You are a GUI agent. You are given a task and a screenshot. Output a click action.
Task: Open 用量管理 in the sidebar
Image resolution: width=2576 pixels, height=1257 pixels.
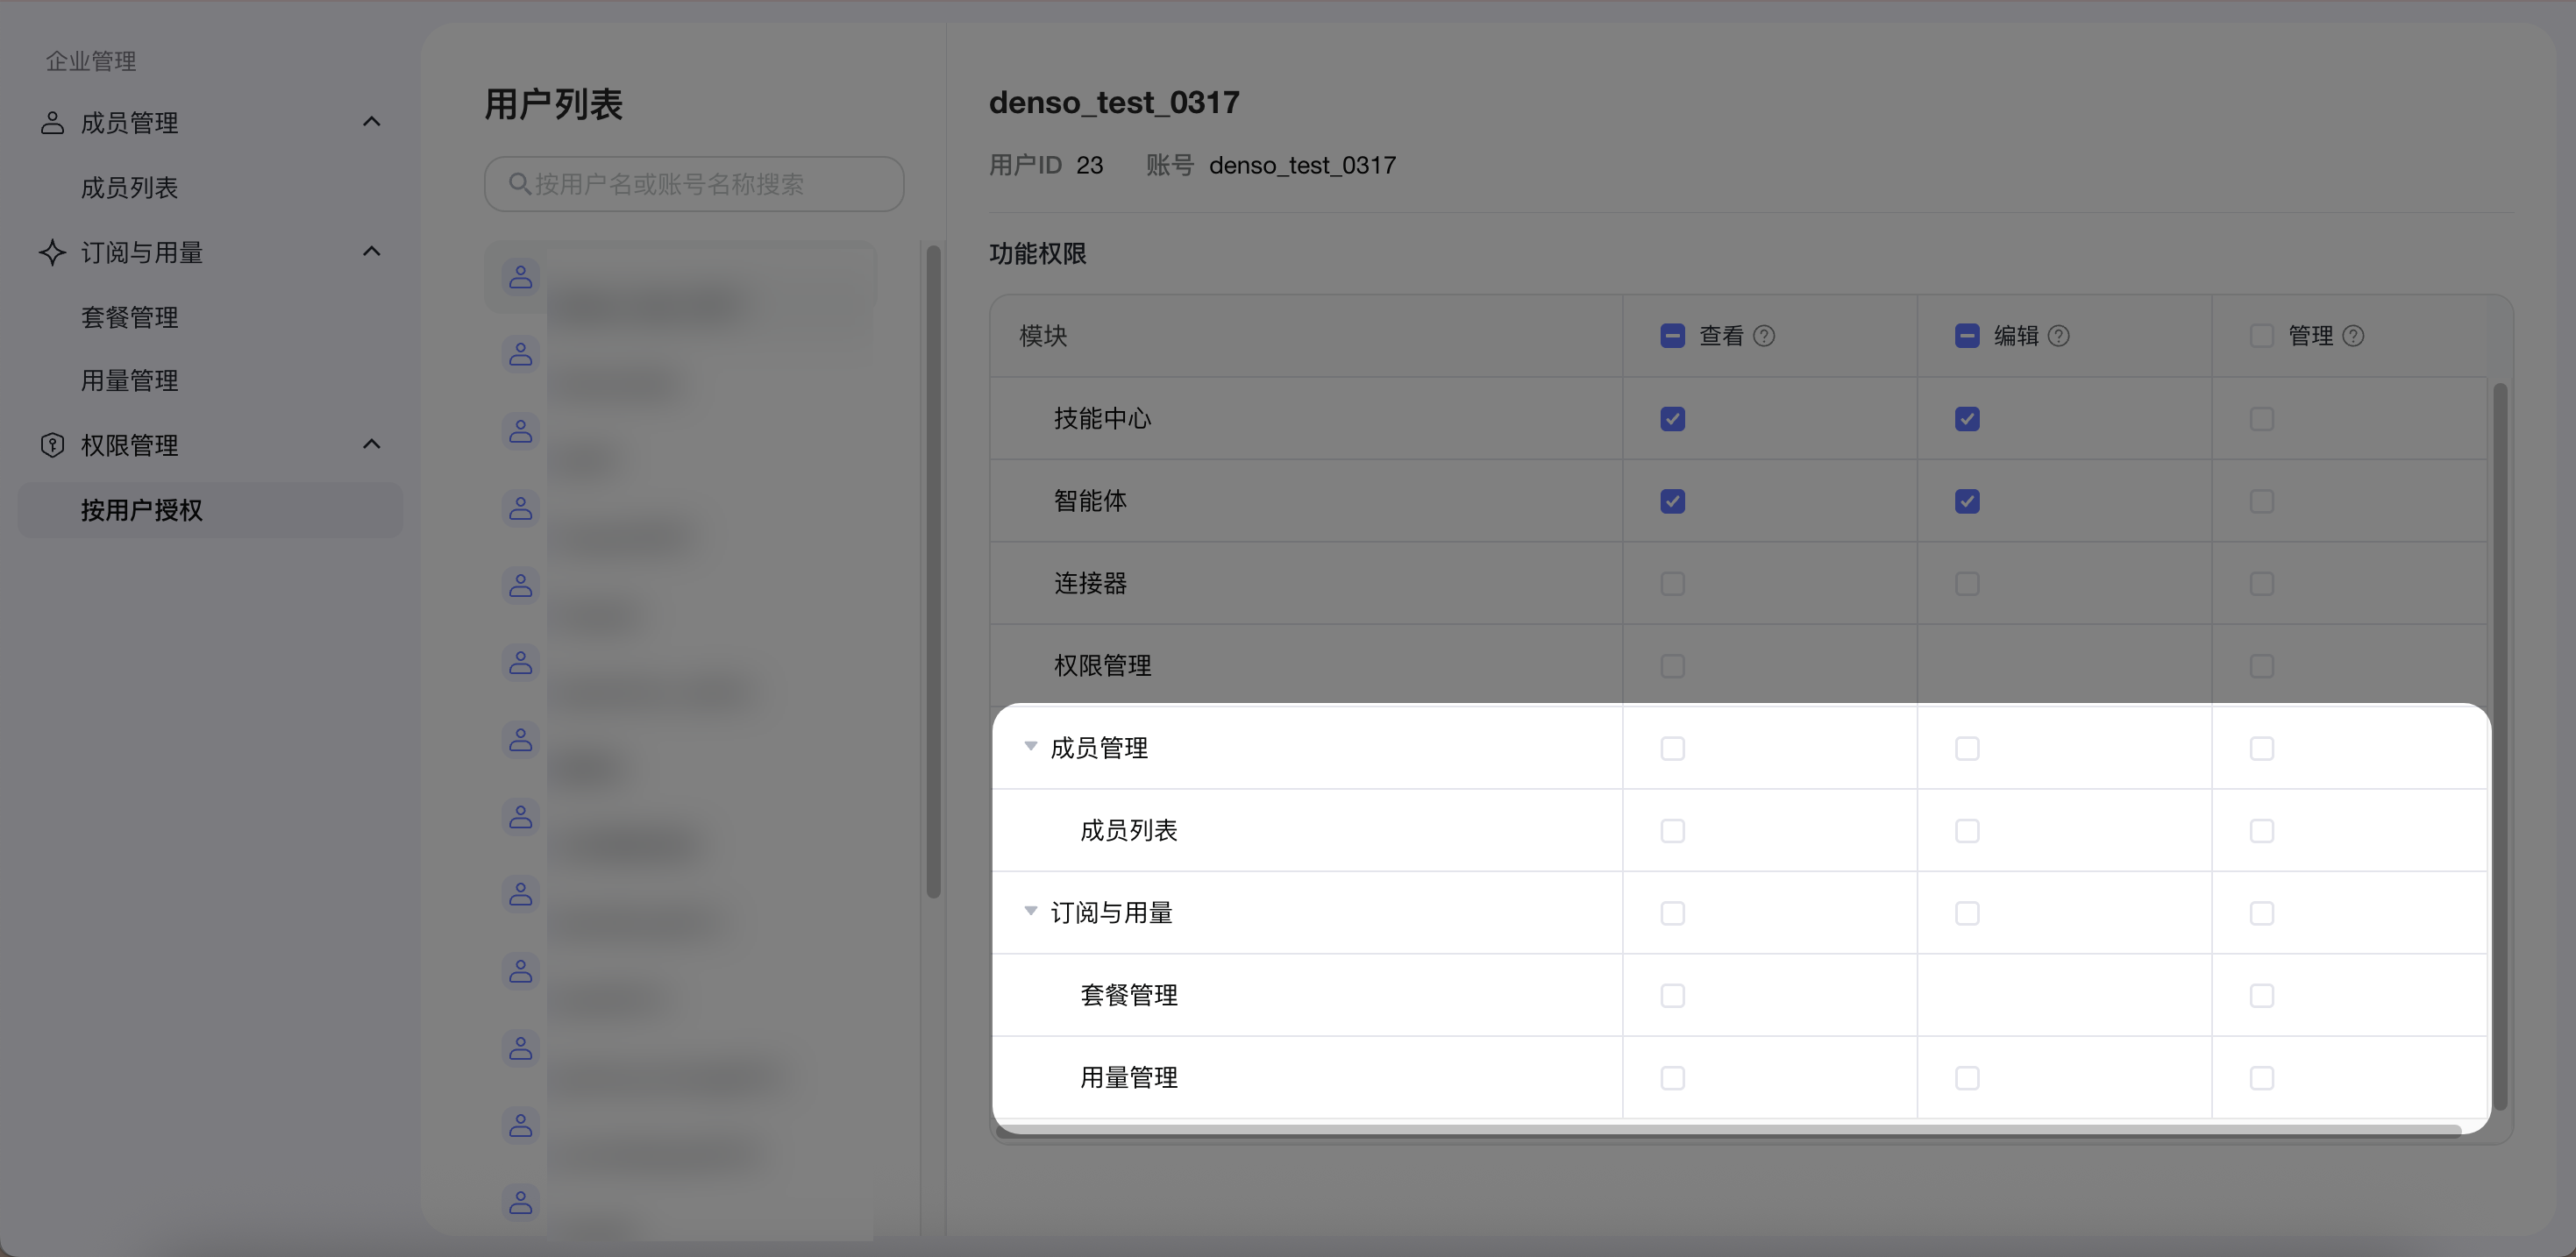pos(129,381)
